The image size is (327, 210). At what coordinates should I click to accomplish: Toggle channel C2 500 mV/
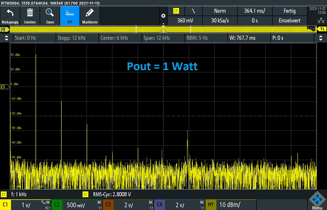(77, 205)
